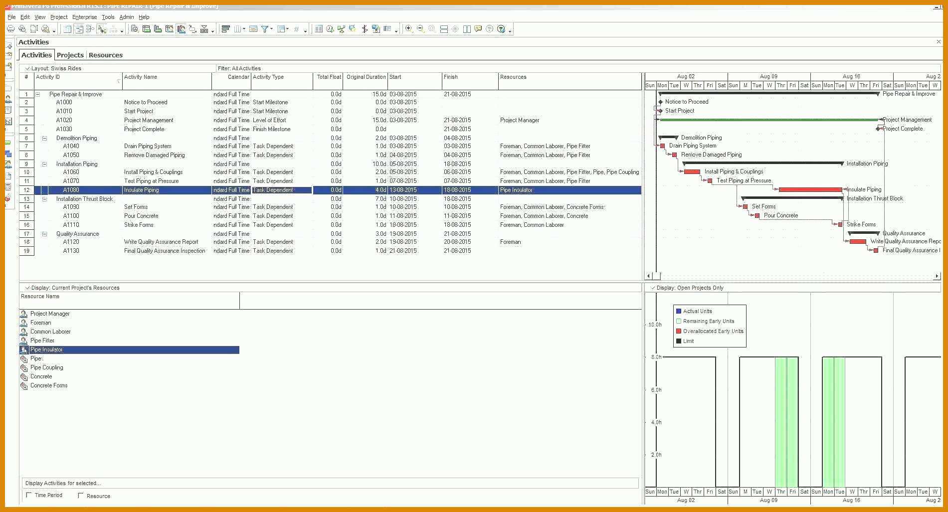Click the Gantt chart scroll left arrow
The height and width of the screenshot is (512, 948).
pyautogui.click(x=648, y=276)
